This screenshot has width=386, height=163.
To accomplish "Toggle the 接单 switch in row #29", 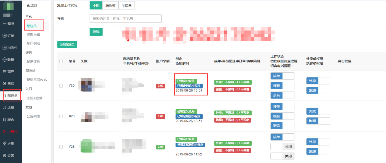I will pyautogui.click(x=282, y=107).
